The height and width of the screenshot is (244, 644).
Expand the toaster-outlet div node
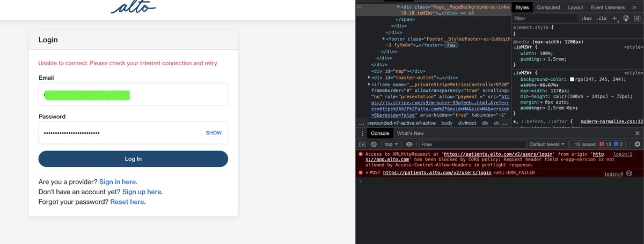(x=370, y=78)
